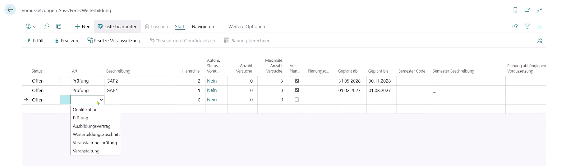Screen dimensions: 566x166
Task: Open page in new window icon
Action: (527, 10)
